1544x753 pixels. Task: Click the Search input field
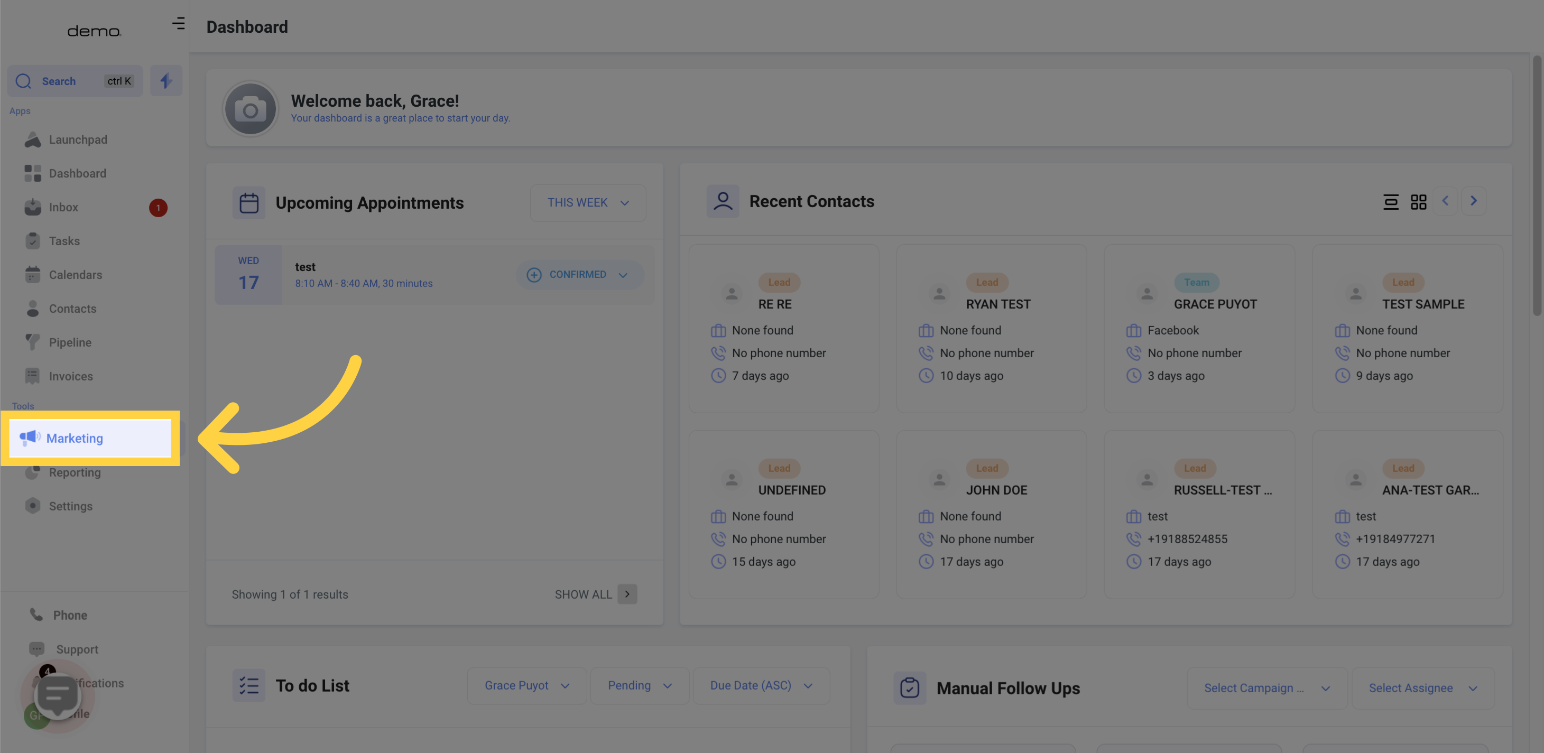pyautogui.click(x=75, y=81)
